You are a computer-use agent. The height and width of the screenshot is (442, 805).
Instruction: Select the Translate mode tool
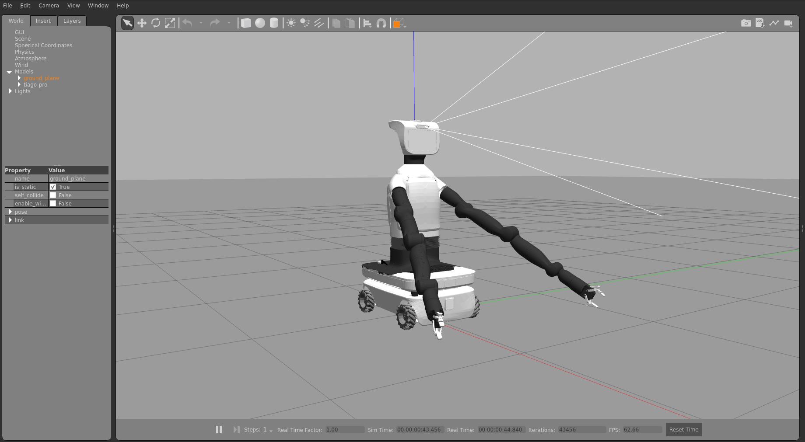[x=142, y=23]
